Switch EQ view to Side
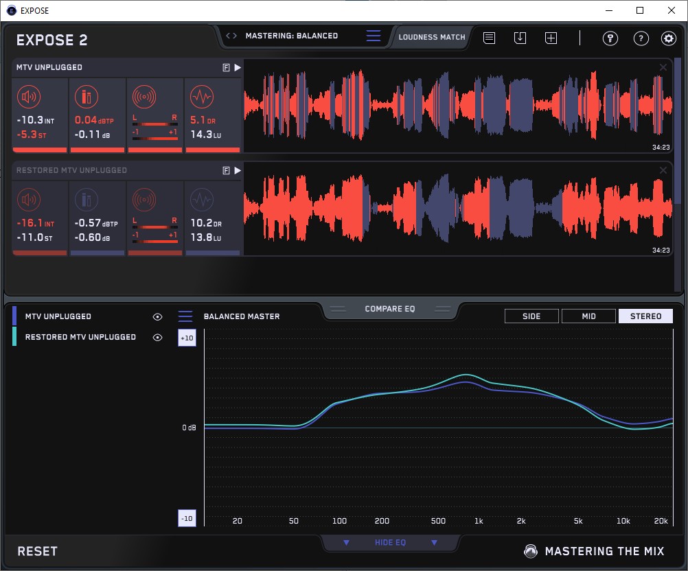688x571 pixels. click(531, 316)
